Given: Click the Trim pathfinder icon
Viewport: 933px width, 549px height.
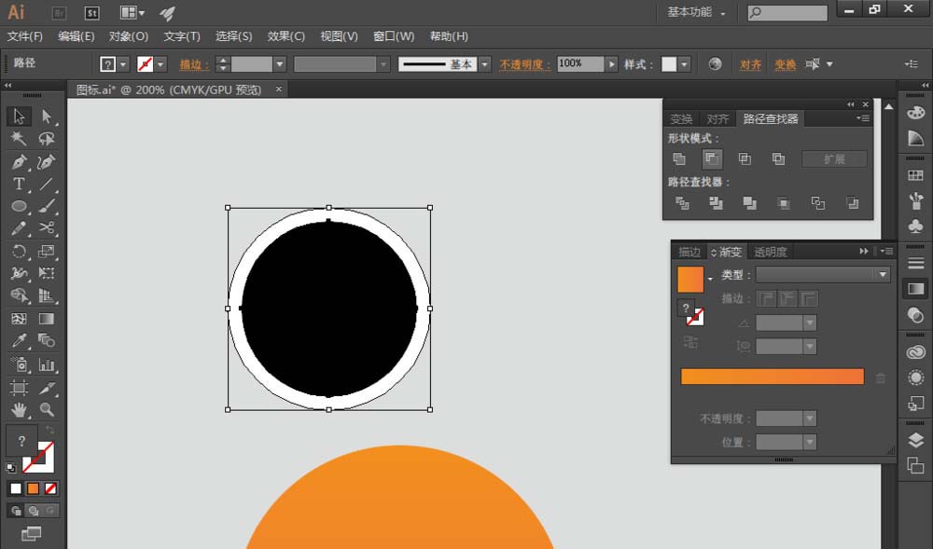Looking at the screenshot, I should pos(716,203).
